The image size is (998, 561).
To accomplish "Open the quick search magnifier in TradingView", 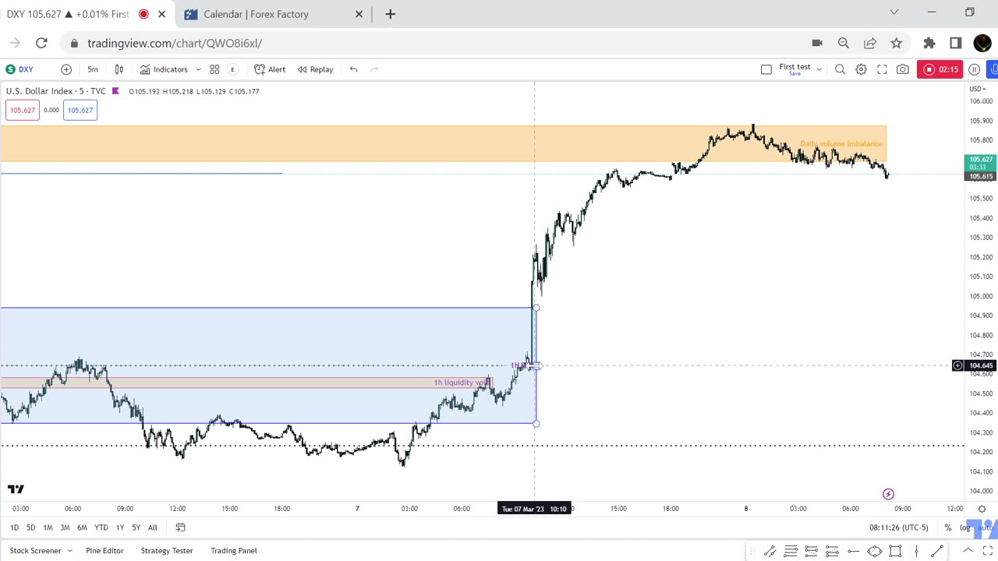I will pyautogui.click(x=840, y=69).
